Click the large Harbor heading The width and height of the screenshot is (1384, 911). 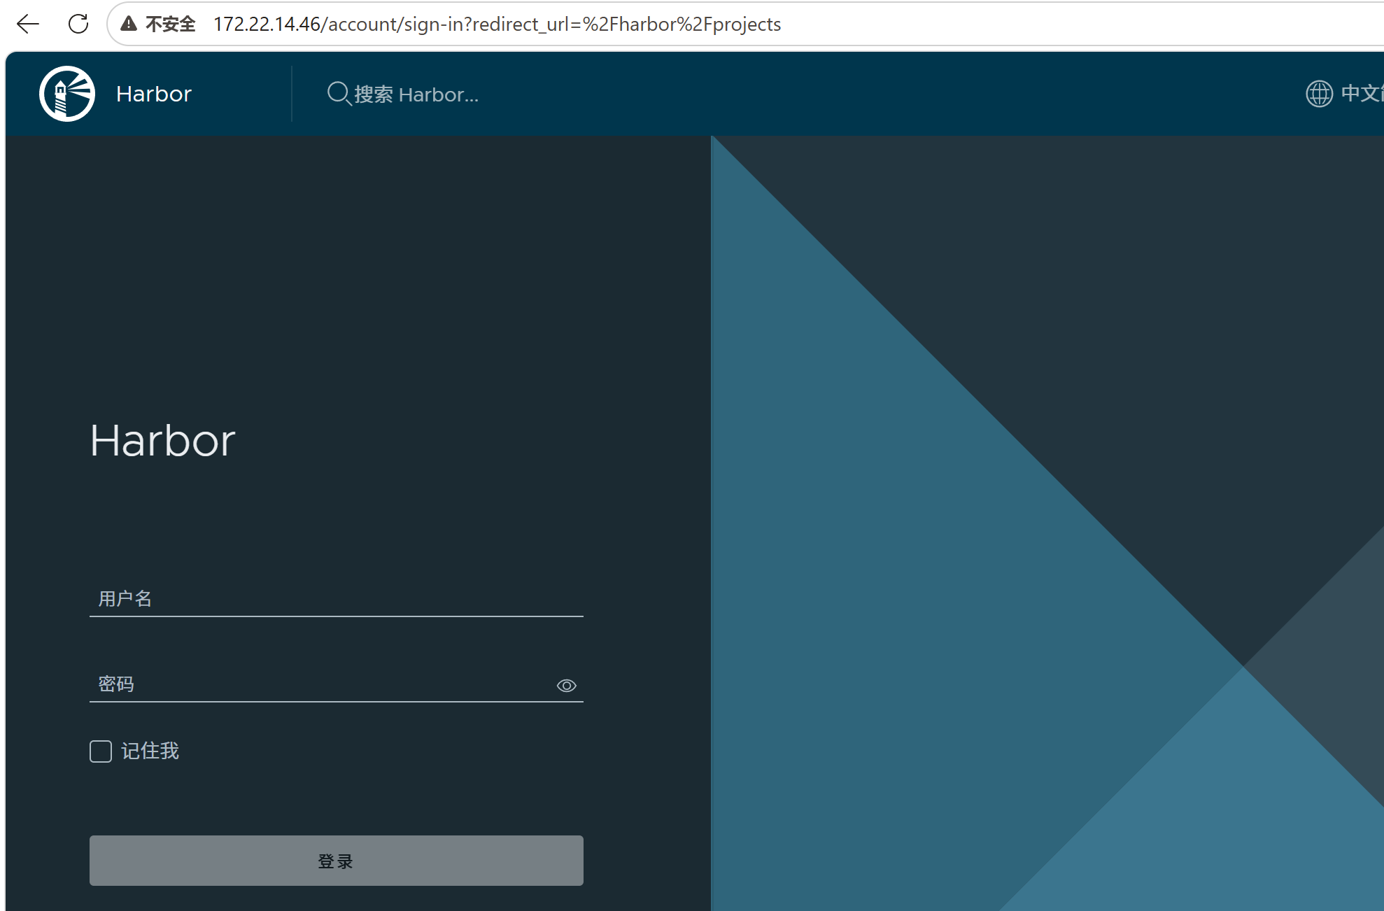coord(163,441)
